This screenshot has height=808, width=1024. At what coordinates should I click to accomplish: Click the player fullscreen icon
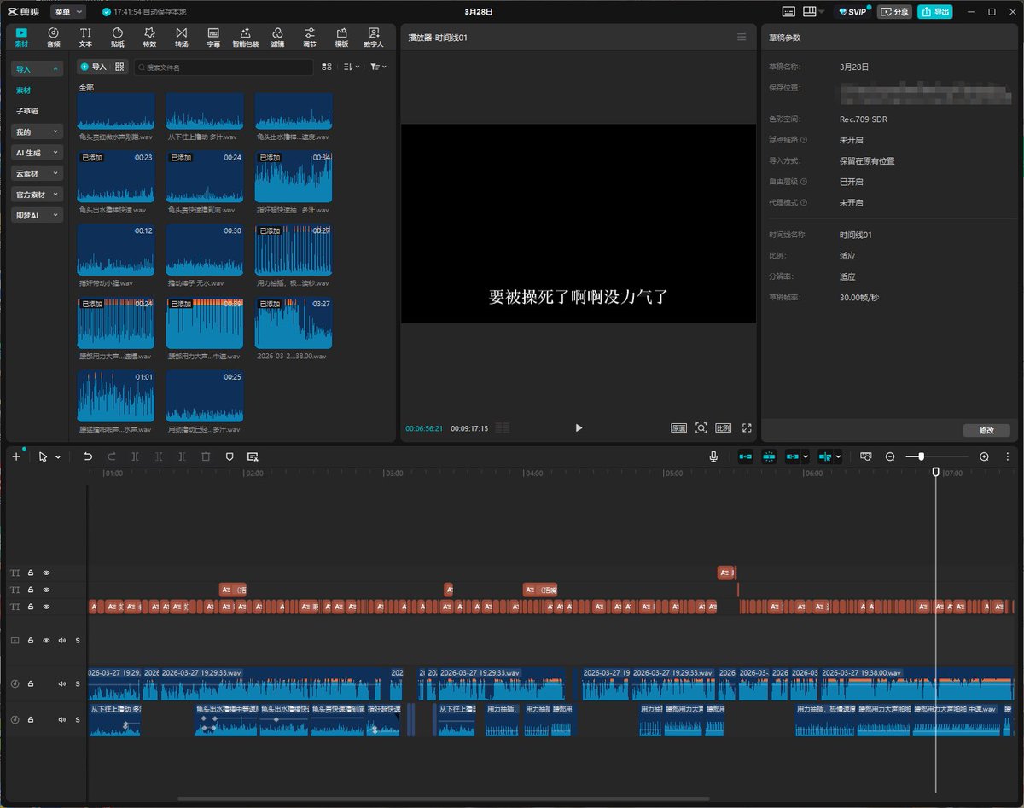(747, 427)
